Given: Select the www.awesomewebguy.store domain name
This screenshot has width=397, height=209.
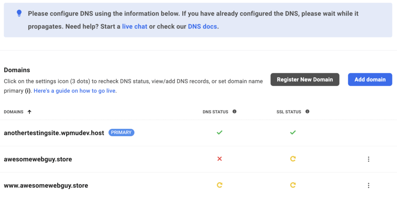Looking at the screenshot, I should [46, 186].
